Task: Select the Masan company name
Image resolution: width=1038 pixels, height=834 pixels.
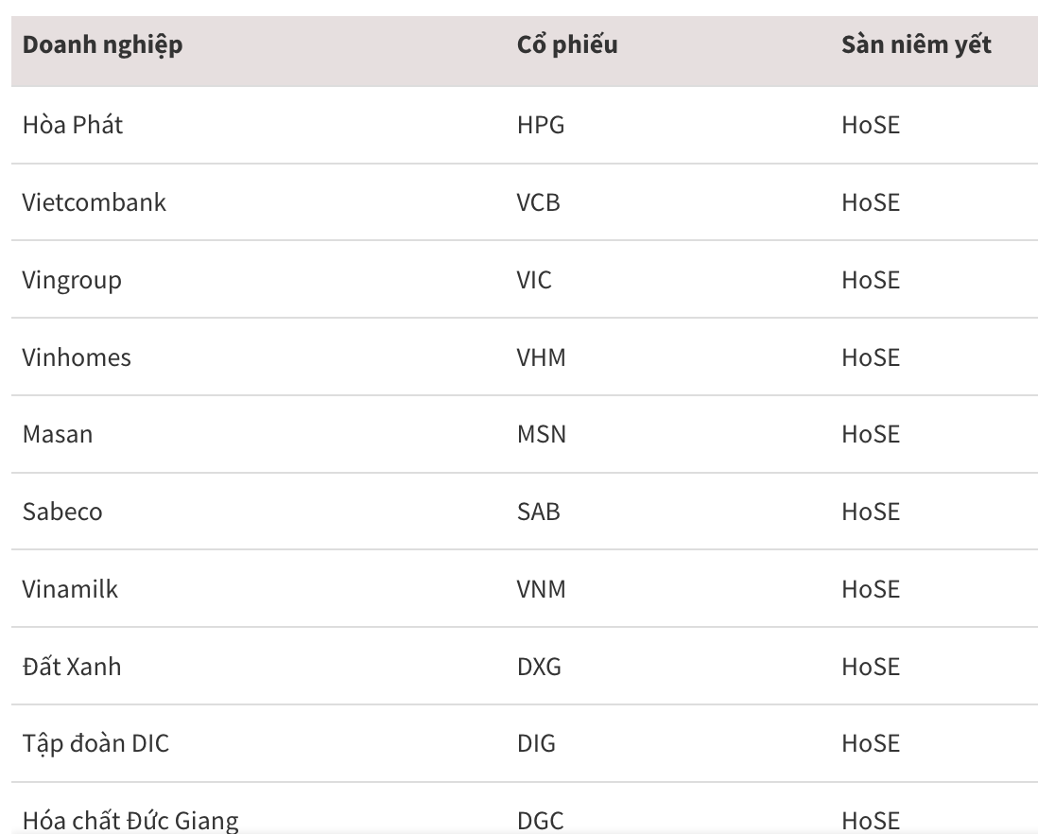Action: (x=58, y=435)
